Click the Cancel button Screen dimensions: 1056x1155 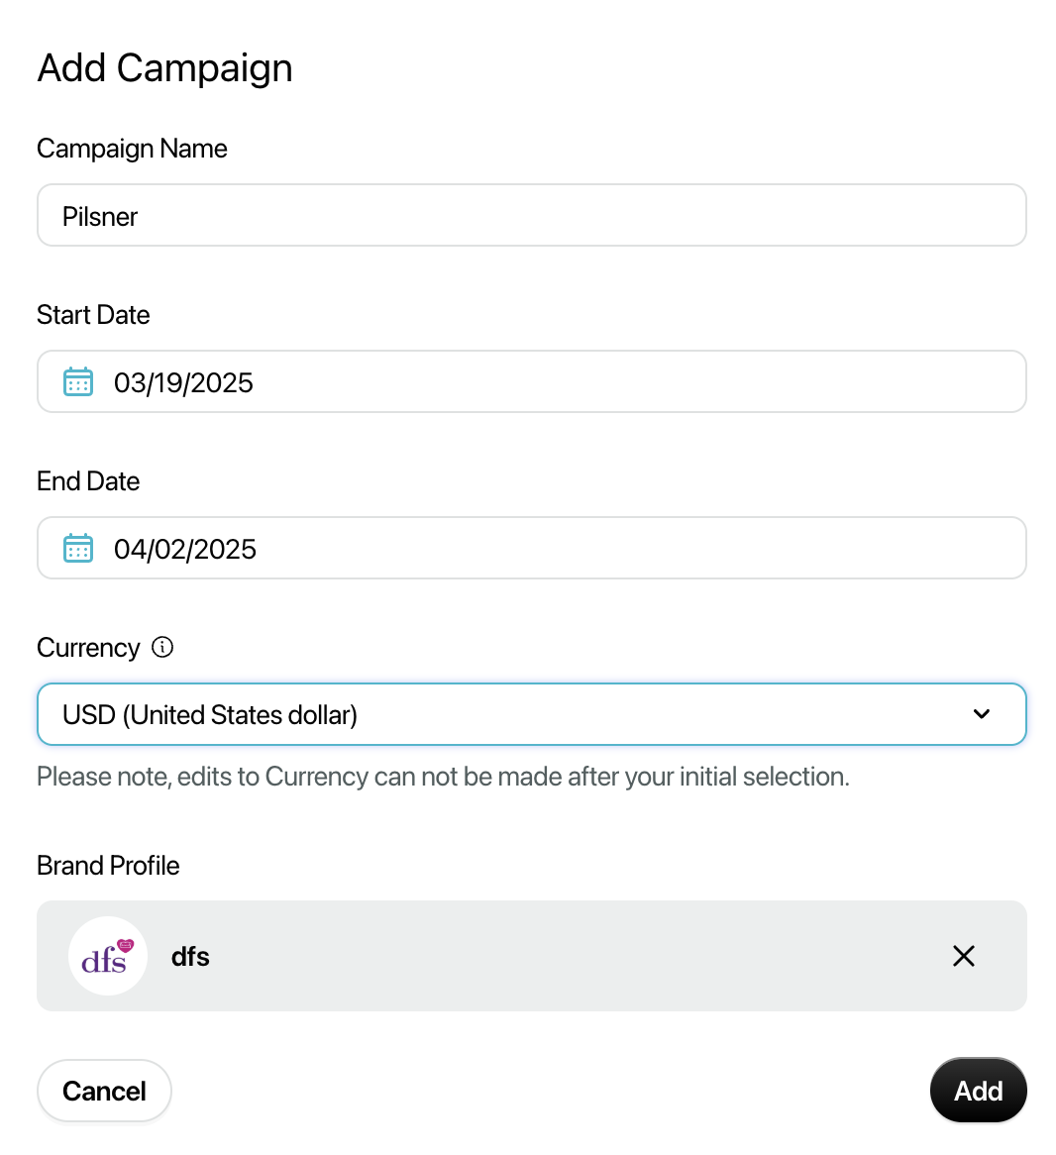click(x=104, y=1091)
